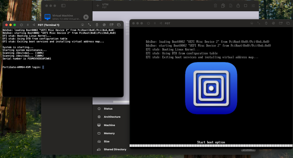Image resolution: width=293 pixels, height=158 pixels.
Task: Toggle the sidebar in the UTM main window
Action: point(63,6)
